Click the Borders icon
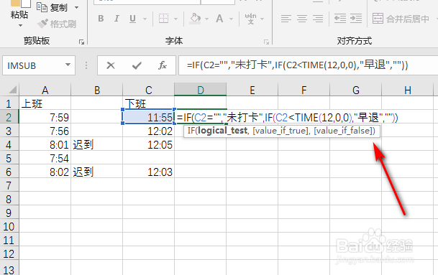This screenshot has width=438, height=275. pyautogui.click(x=164, y=19)
